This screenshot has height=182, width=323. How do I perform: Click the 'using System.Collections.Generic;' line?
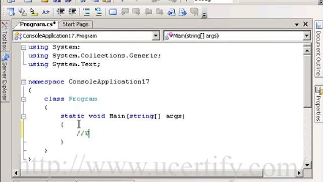coord(94,56)
